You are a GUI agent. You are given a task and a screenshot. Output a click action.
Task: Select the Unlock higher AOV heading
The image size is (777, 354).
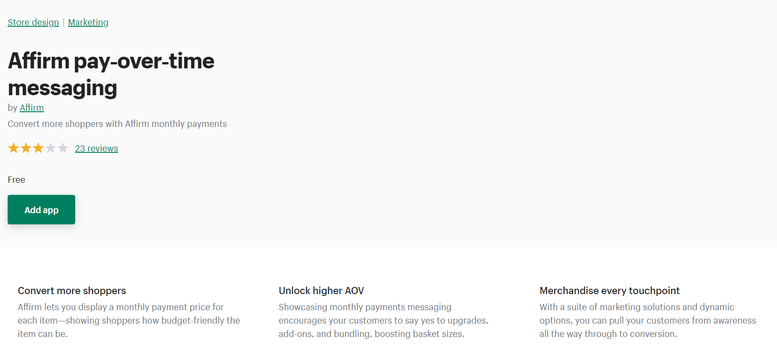(x=321, y=291)
